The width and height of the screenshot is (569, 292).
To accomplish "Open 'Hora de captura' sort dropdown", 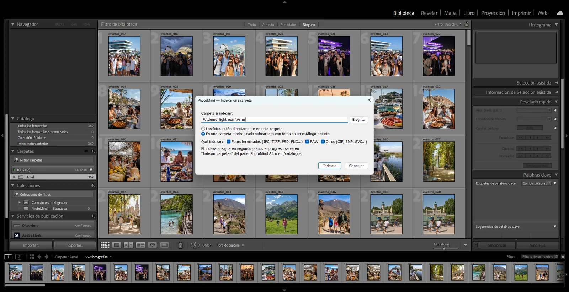I will point(230,245).
